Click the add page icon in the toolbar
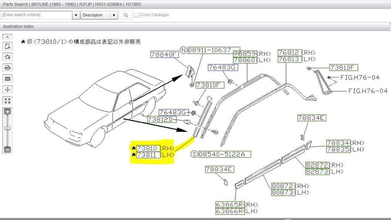Screen dimensions: 391x220 [8, 46]
